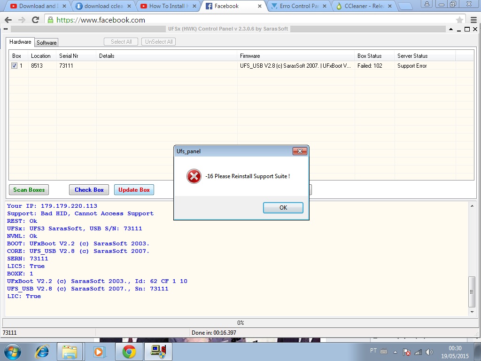481x361 pixels.
Task: Click the UFSx panel roll-up arrow
Action: coord(450,29)
